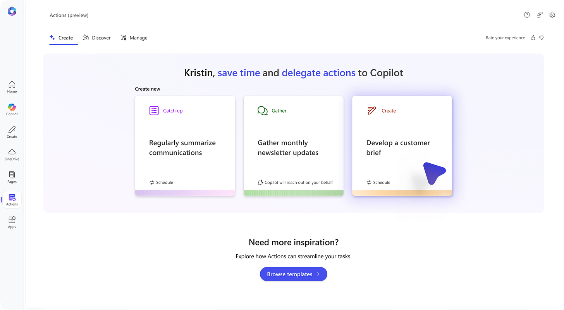This screenshot has height=310, width=564.
Task: Click the Create pencil icon on card
Action: [x=371, y=111]
